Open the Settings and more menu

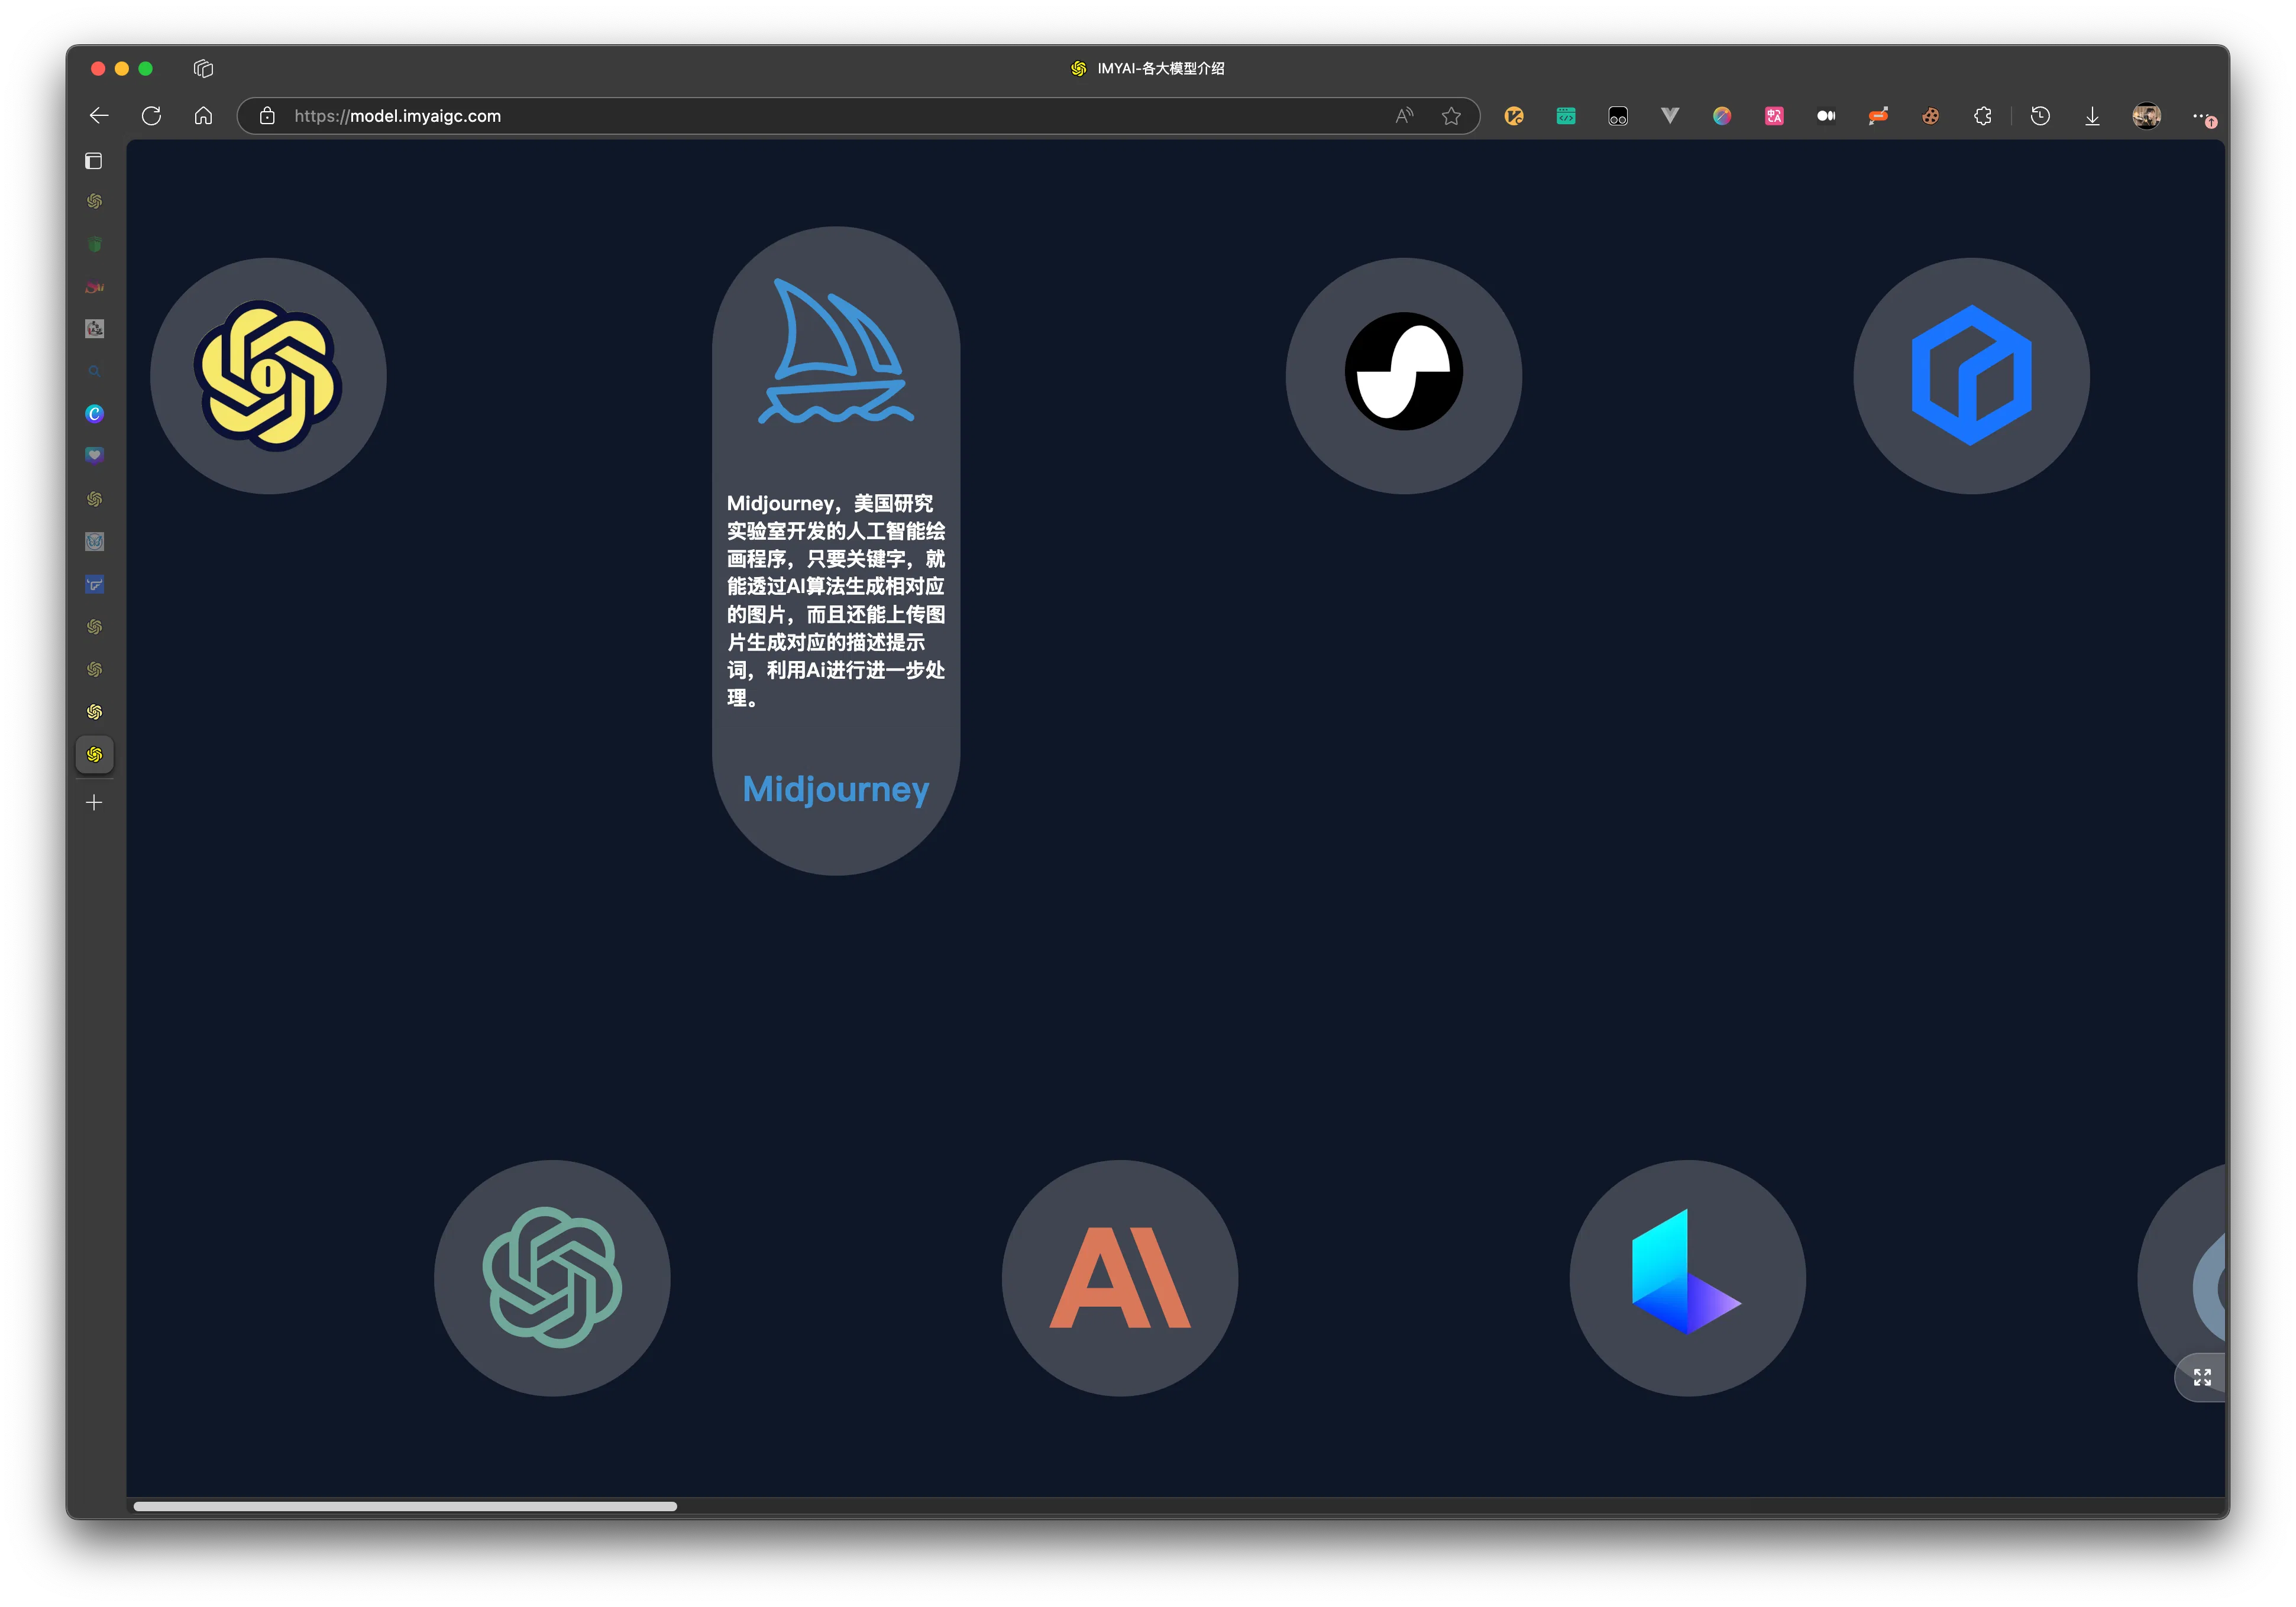pyautogui.click(x=2203, y=117)
